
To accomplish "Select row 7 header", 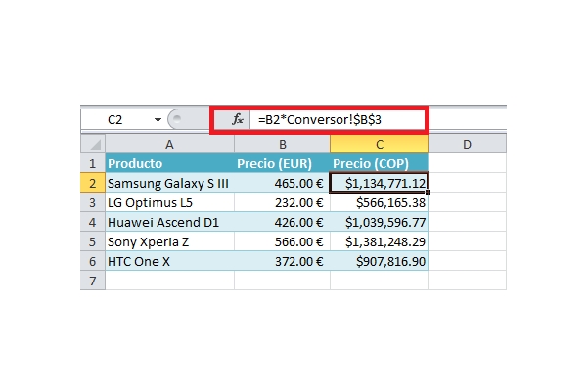I will tap(93, 281).
